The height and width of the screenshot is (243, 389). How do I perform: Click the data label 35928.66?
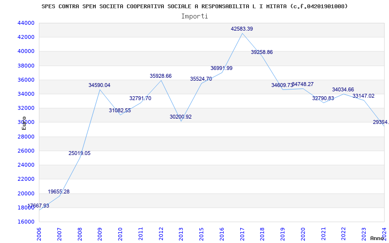[160, 76]
